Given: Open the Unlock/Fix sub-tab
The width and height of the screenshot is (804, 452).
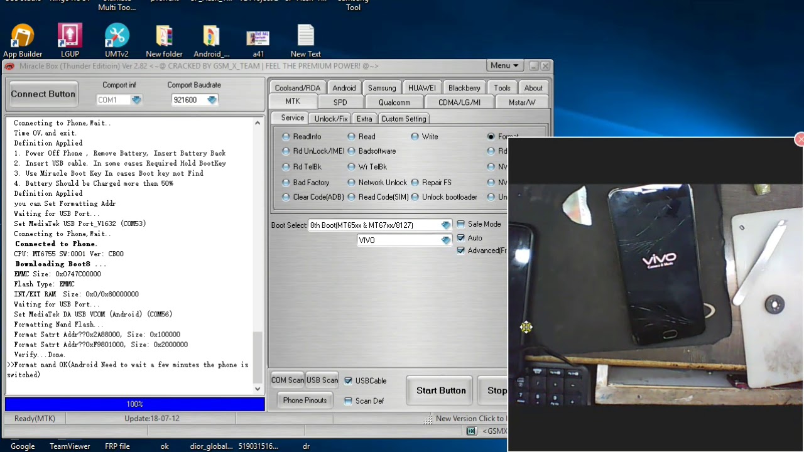Looking at the screenshot, I should click(x=331, y=119).
